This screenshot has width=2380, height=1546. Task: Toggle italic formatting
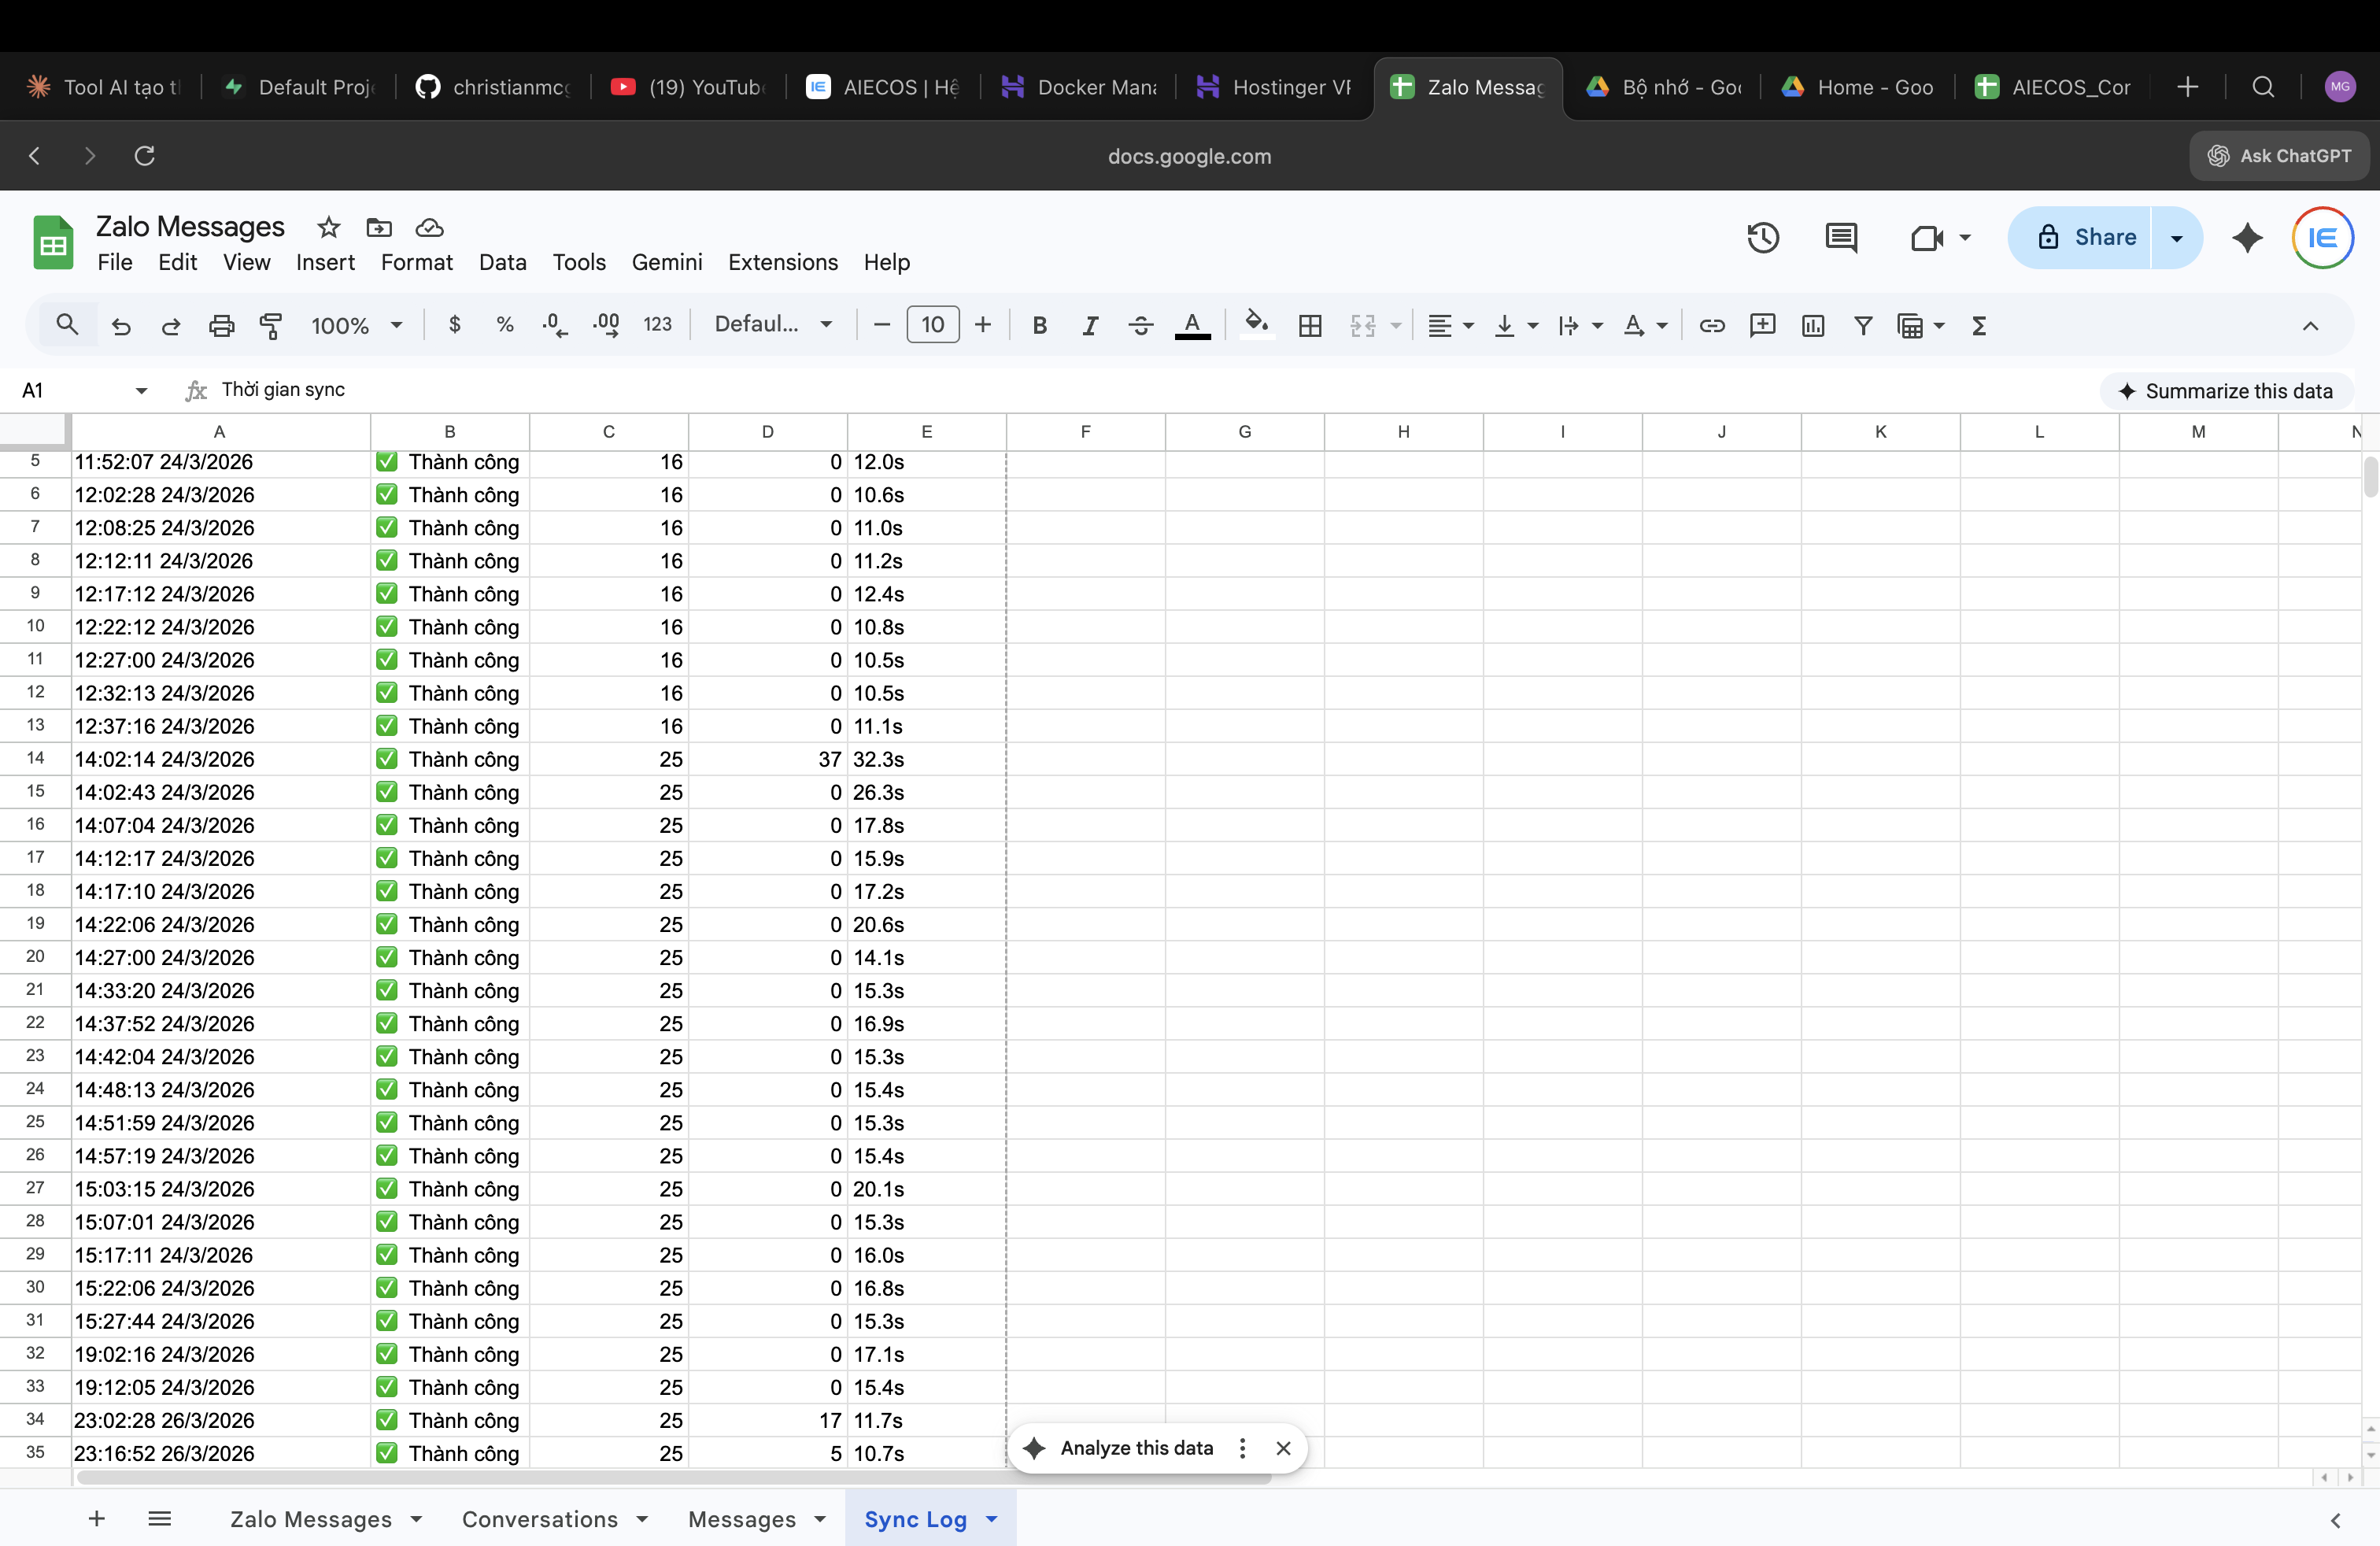tap(1090, 325)
